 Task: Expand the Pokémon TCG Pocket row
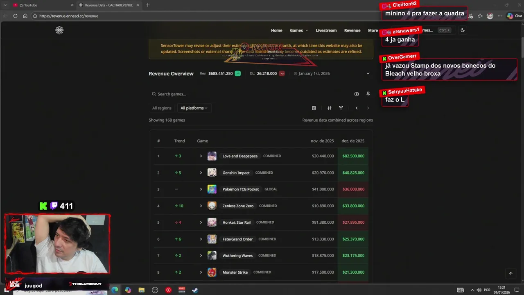(201, 189)
